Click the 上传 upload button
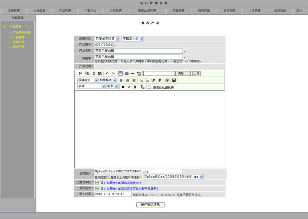 (197, 74)
